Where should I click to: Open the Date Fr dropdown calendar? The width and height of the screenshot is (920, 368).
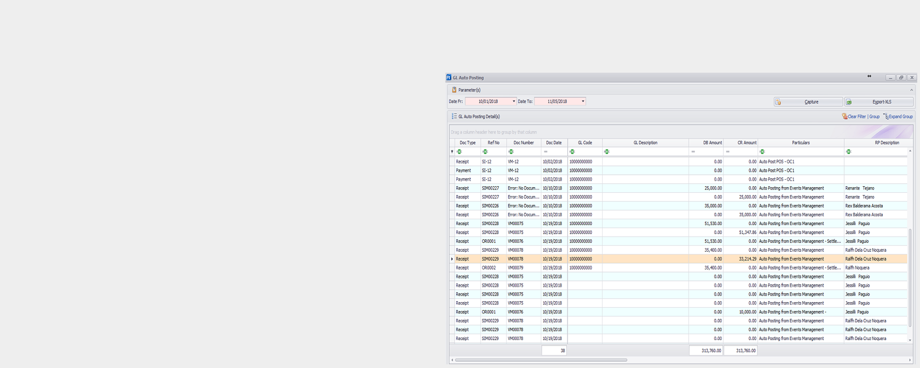tap(514, 101)
